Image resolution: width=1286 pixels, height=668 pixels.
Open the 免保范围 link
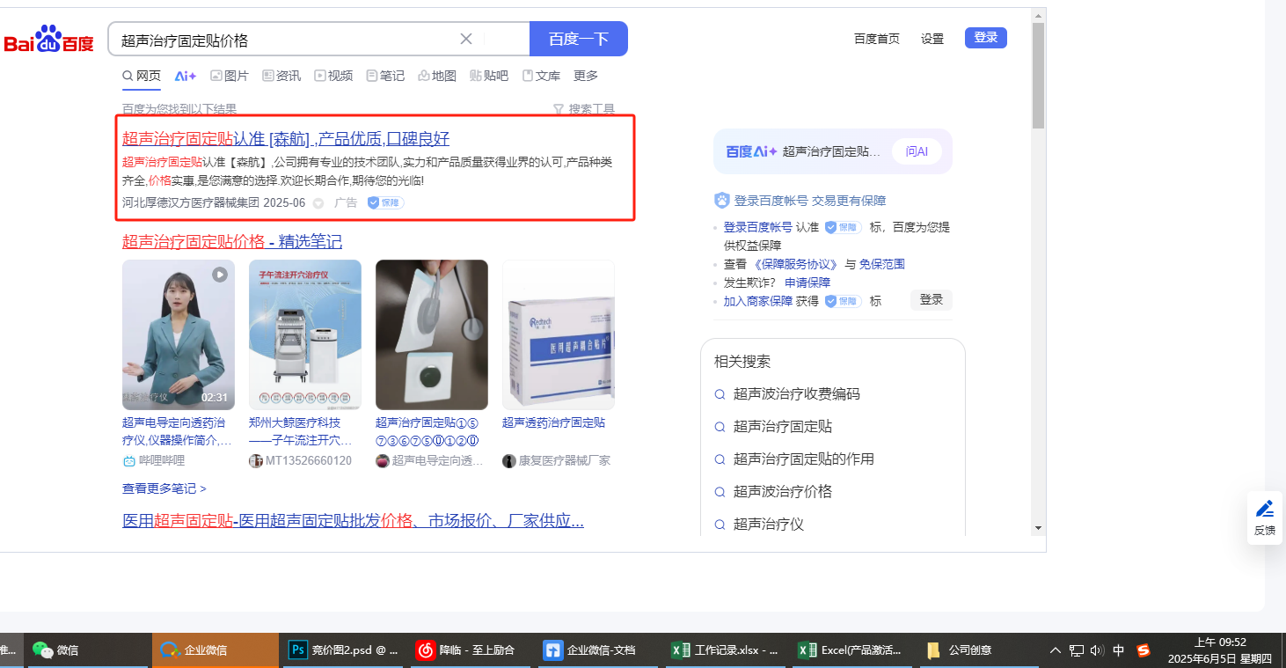click(x=882, y=264)
